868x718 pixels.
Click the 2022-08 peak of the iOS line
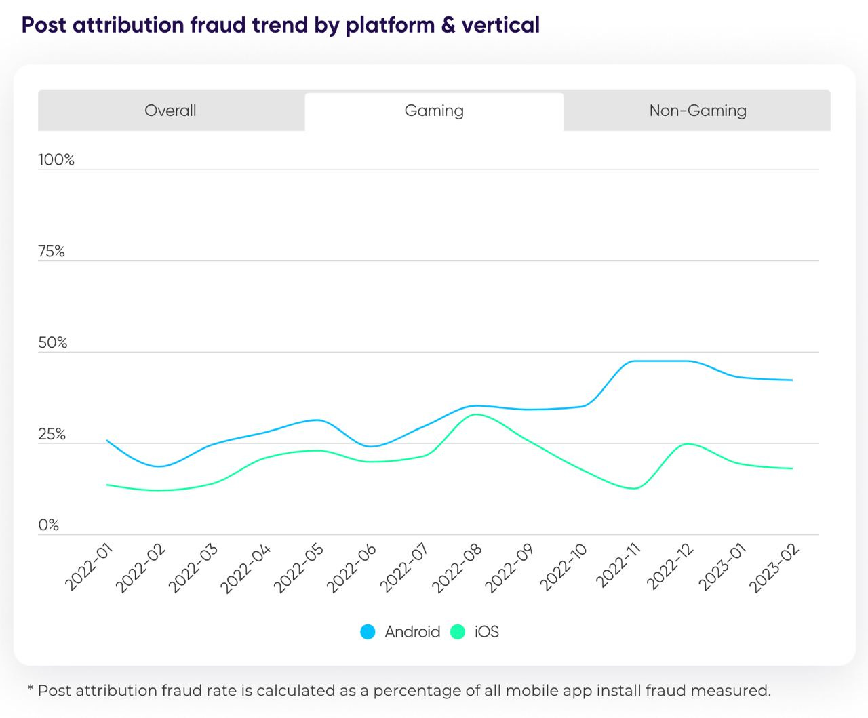(477, 414)
